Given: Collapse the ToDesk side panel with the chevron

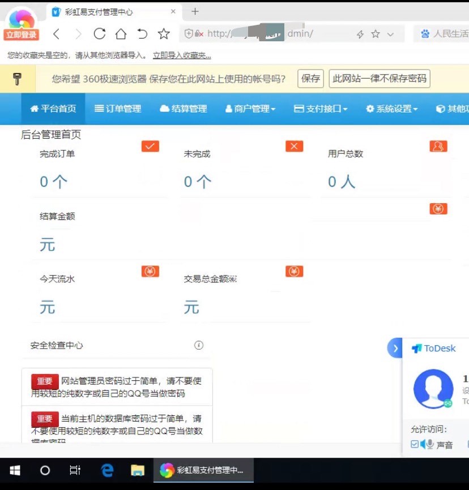Looking at the screenshot, I should [395, 348].
